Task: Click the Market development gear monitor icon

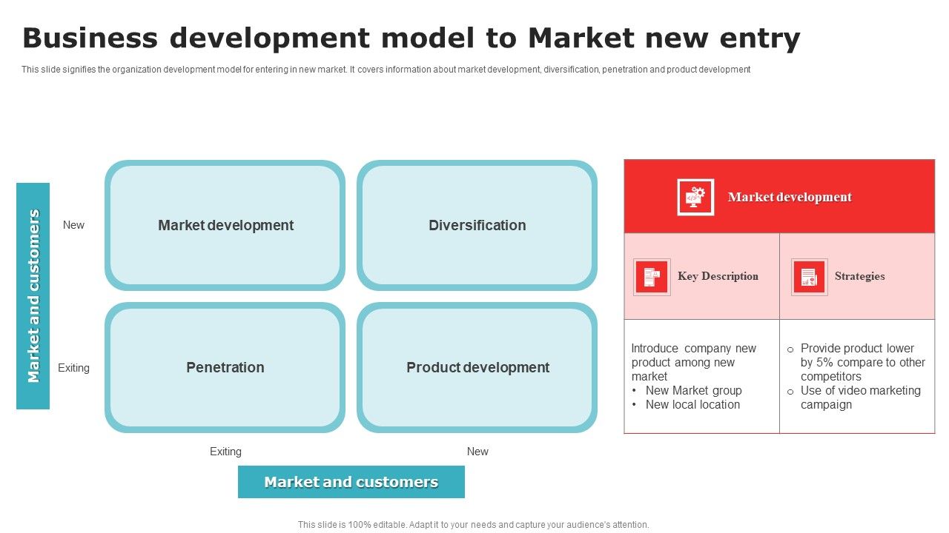Action: (x=695, y=197)
